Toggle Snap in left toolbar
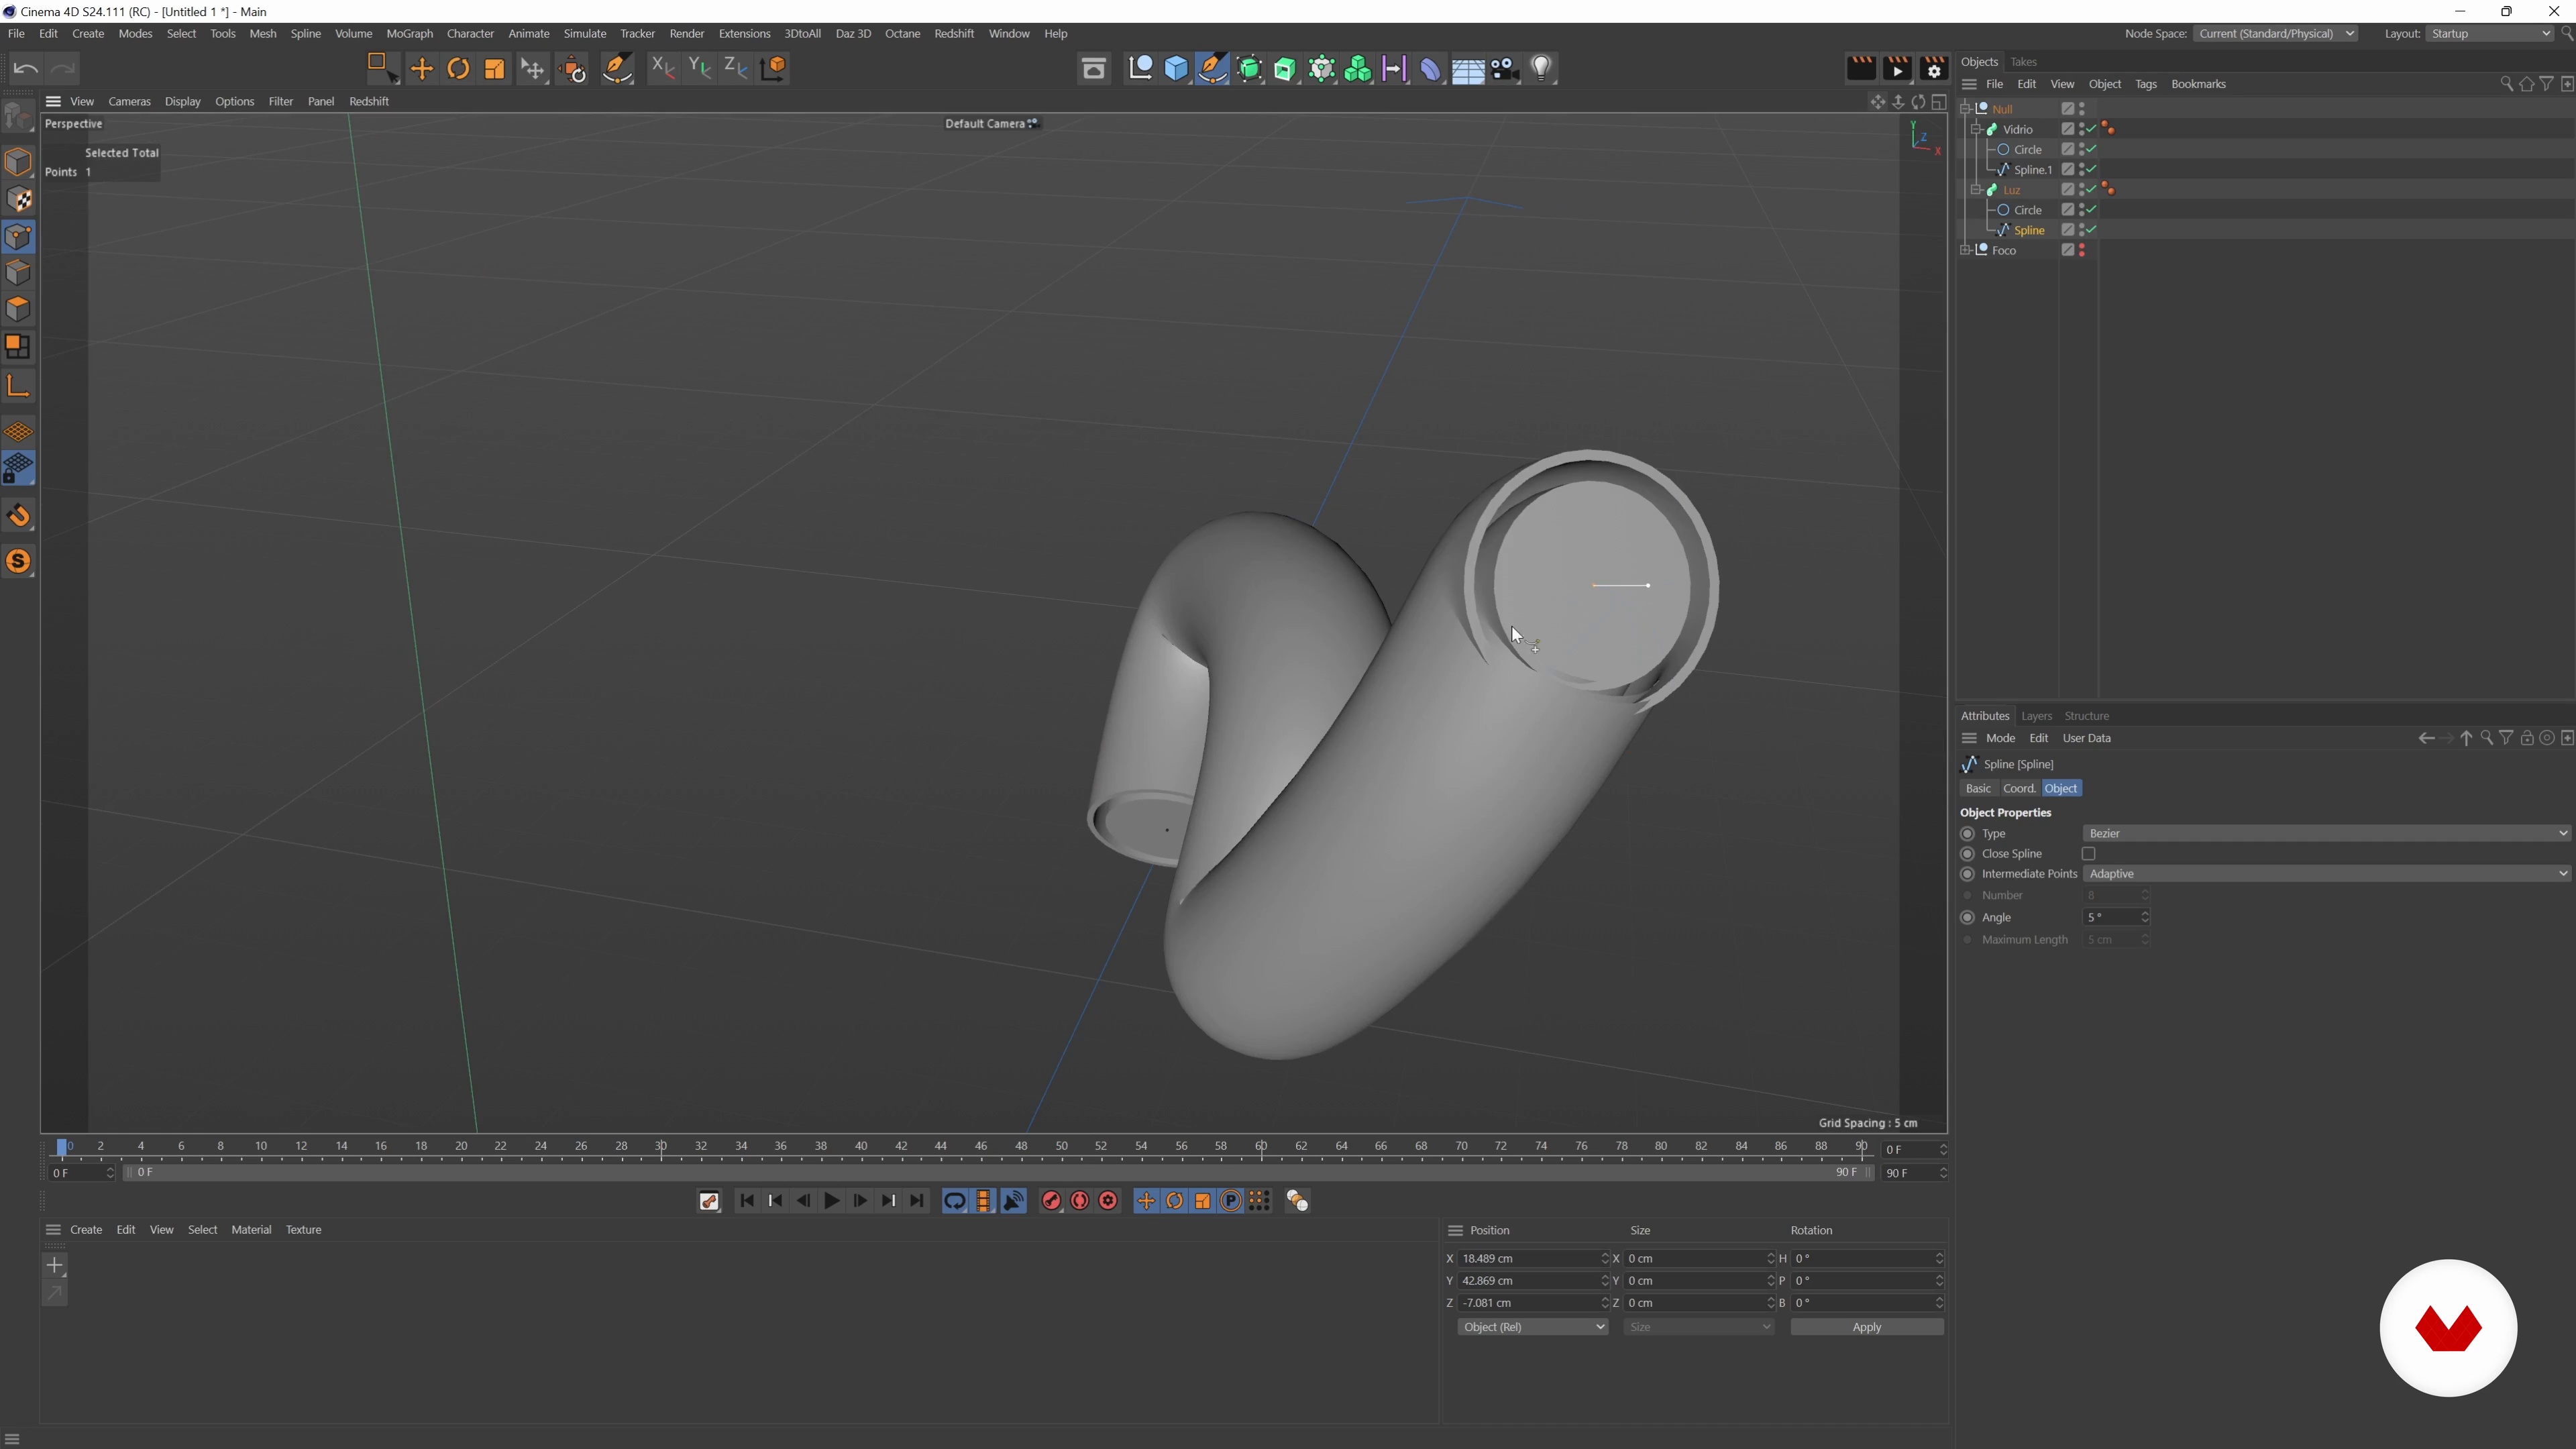Viewport: 2576px width, 1449px height. 19,516
